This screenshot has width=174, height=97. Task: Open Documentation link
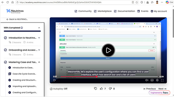pyautogui.click(x=125, y=11)
